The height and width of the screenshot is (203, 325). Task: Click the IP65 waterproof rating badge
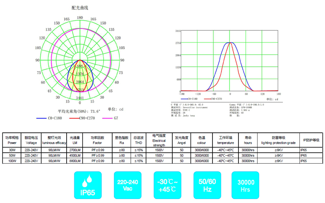[89, 185]
